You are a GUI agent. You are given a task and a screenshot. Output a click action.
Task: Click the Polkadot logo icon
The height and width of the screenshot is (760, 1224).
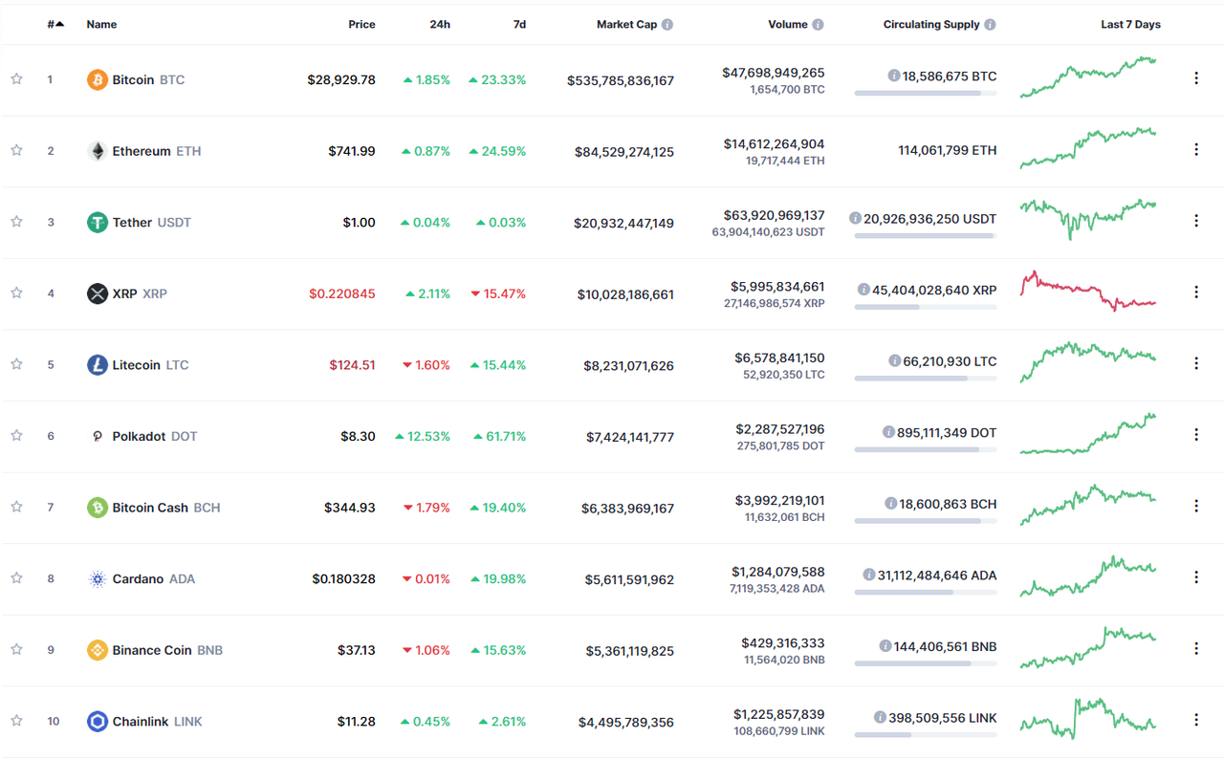(x=98, y=436)
